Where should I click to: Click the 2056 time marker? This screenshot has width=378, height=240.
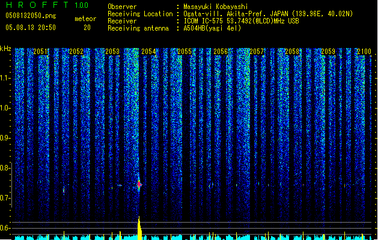tap(221, 52)
